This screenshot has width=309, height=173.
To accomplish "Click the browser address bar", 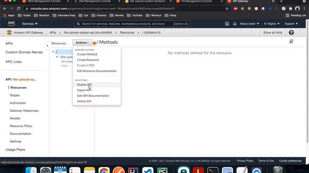I will coord(126,9).
